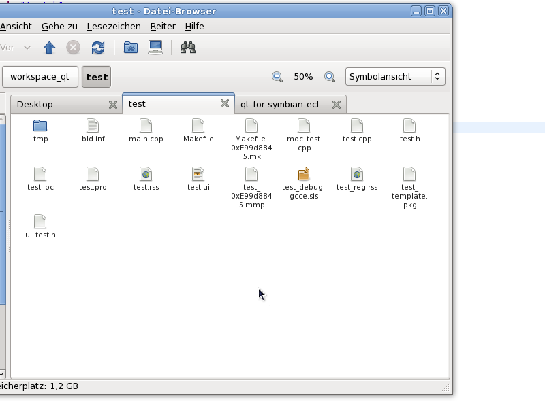The image size is (545, 408).
Task: Switch to the qt-for-symbian-ecl... tab
Action: click(x=283, y=104)
